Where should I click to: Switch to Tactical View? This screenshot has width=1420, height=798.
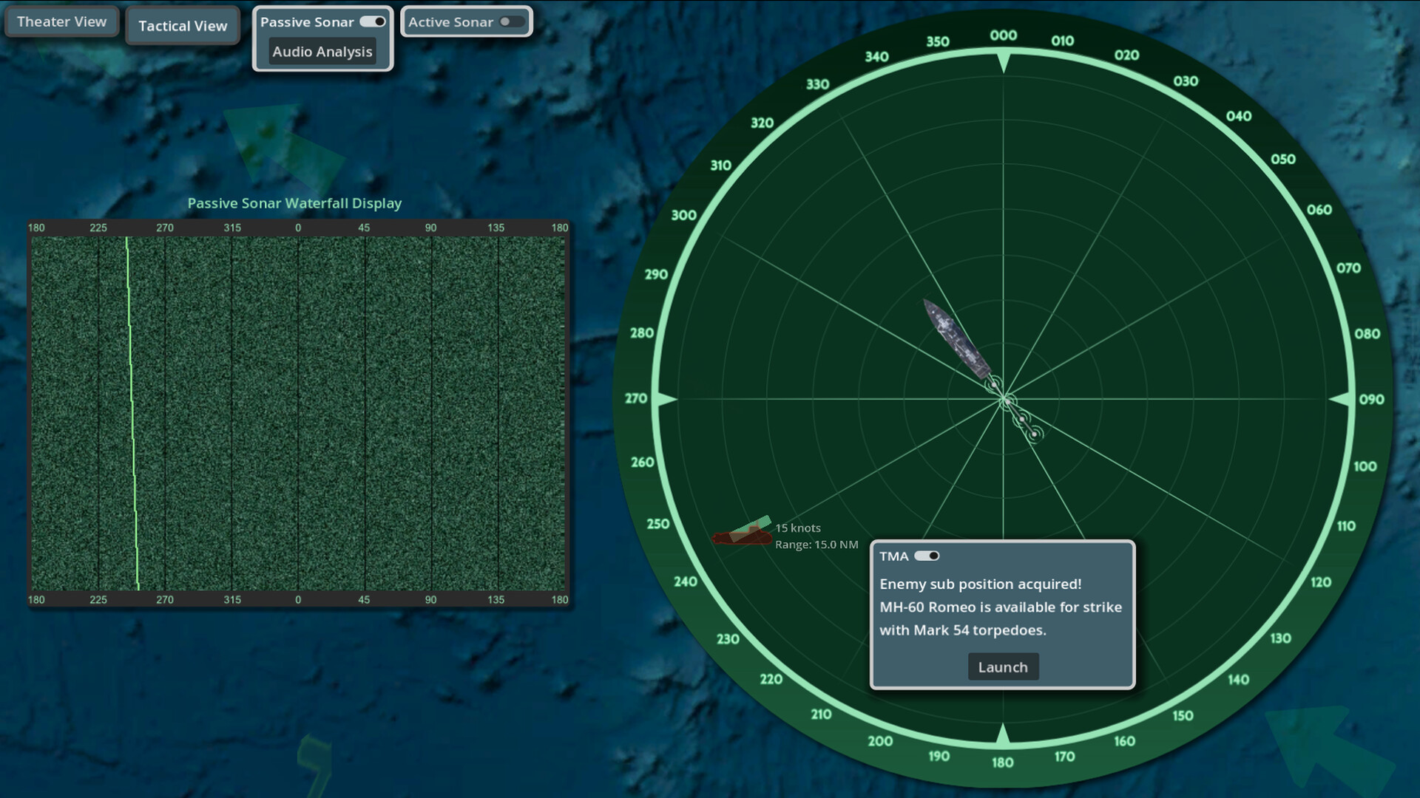pos(182,26)
